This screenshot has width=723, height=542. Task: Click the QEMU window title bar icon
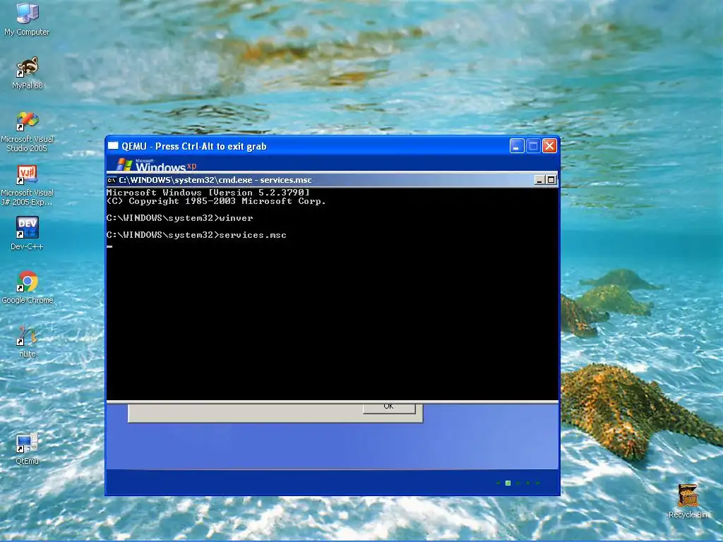click(x=113, y=146)
